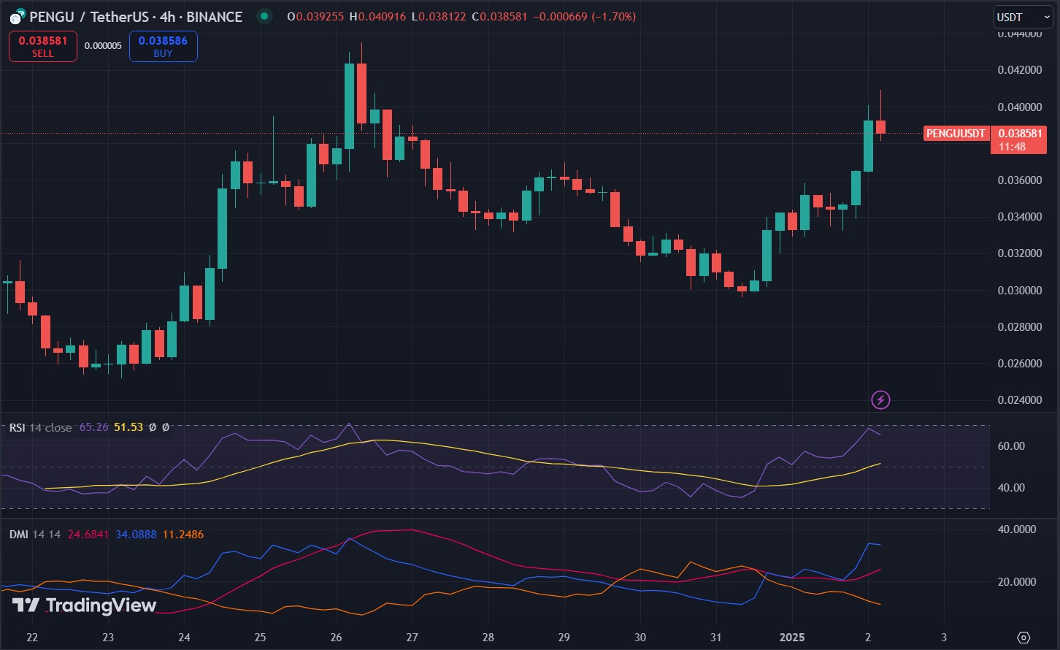Click the DMI value 11.2486

tap(183, 535)
